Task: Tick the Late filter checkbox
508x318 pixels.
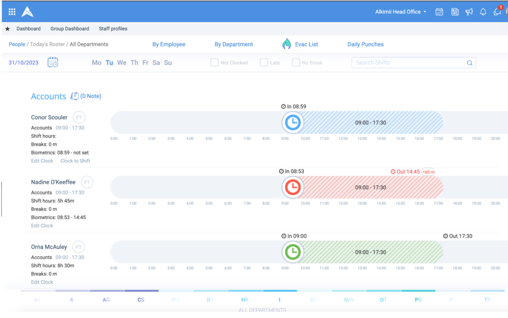Action: [264, 62]
